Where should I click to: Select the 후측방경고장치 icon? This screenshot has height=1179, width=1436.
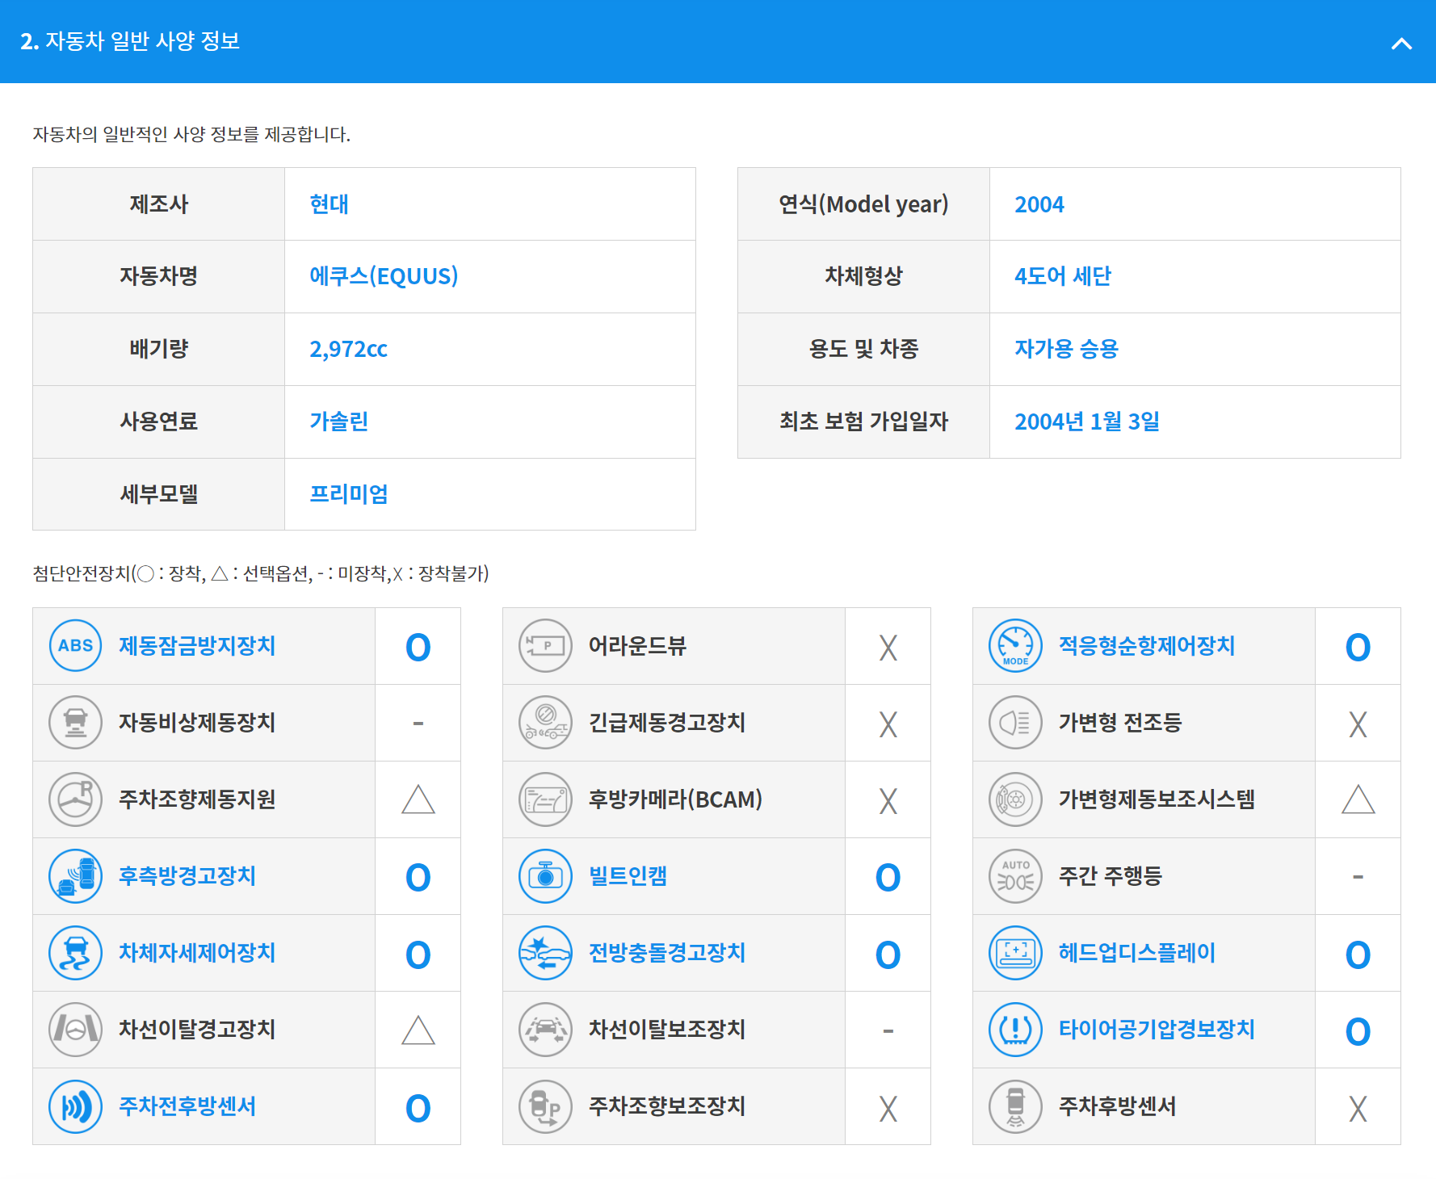(x=74, y=876)
